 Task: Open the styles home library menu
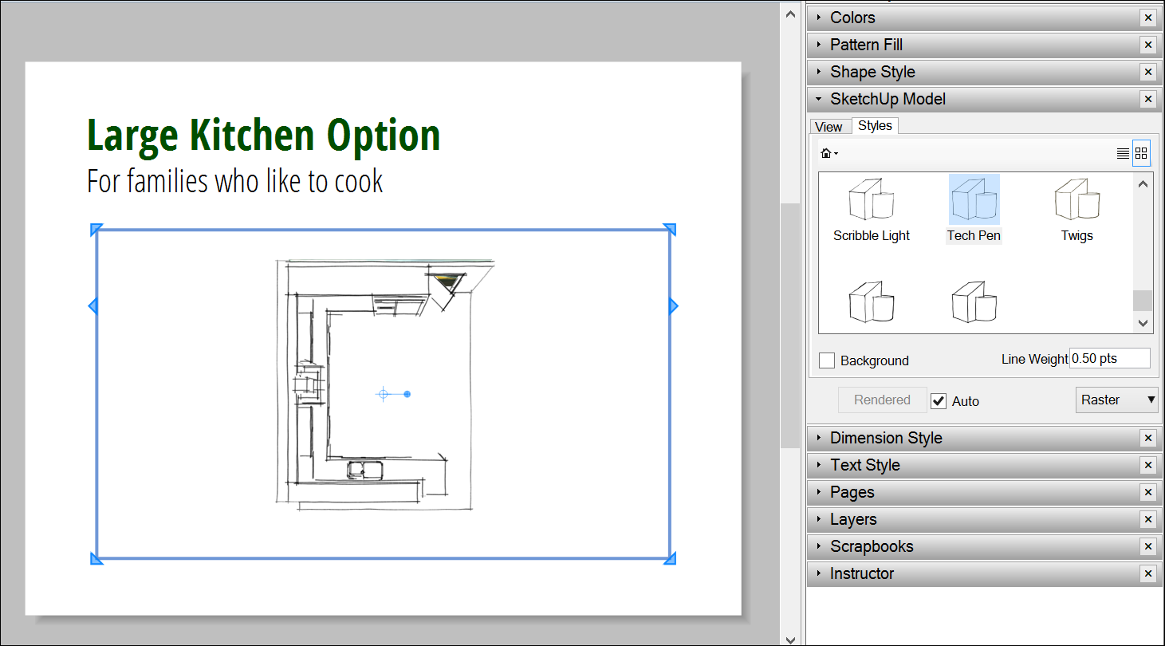(x=829, y=153)
